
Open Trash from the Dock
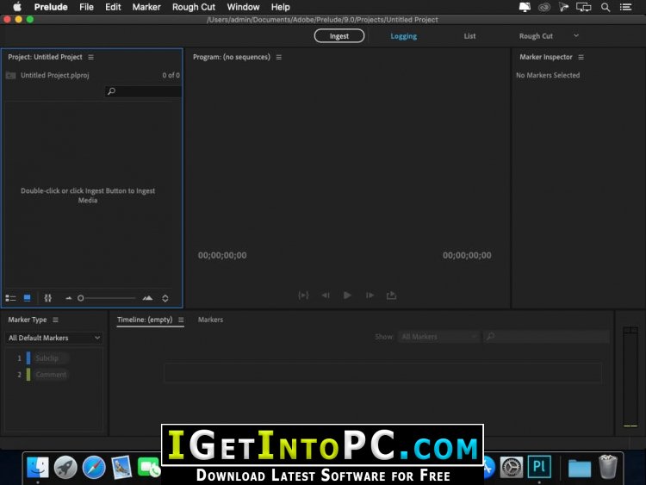[x=607, y=467]
